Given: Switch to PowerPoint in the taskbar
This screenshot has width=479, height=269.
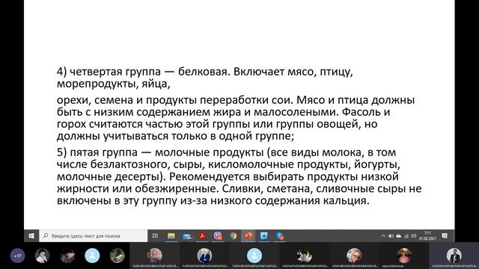Looking at the screenshot, I should point(248,236).
